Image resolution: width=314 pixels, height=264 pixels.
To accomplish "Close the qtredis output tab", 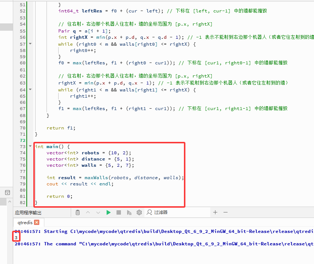I will point(37,222).
